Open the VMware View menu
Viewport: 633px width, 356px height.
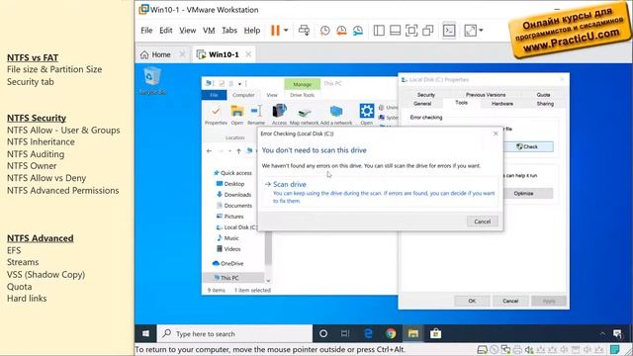pos(187,31)
